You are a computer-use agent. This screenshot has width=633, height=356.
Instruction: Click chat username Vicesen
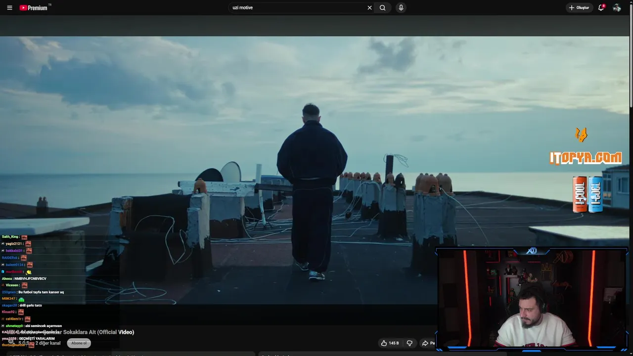pos(12,285)
